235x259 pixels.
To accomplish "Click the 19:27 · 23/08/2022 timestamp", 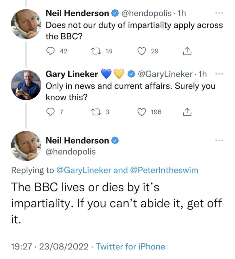I will 50,246.
